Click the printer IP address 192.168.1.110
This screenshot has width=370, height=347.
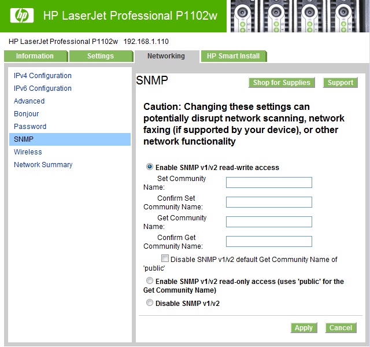pos(146,42)
